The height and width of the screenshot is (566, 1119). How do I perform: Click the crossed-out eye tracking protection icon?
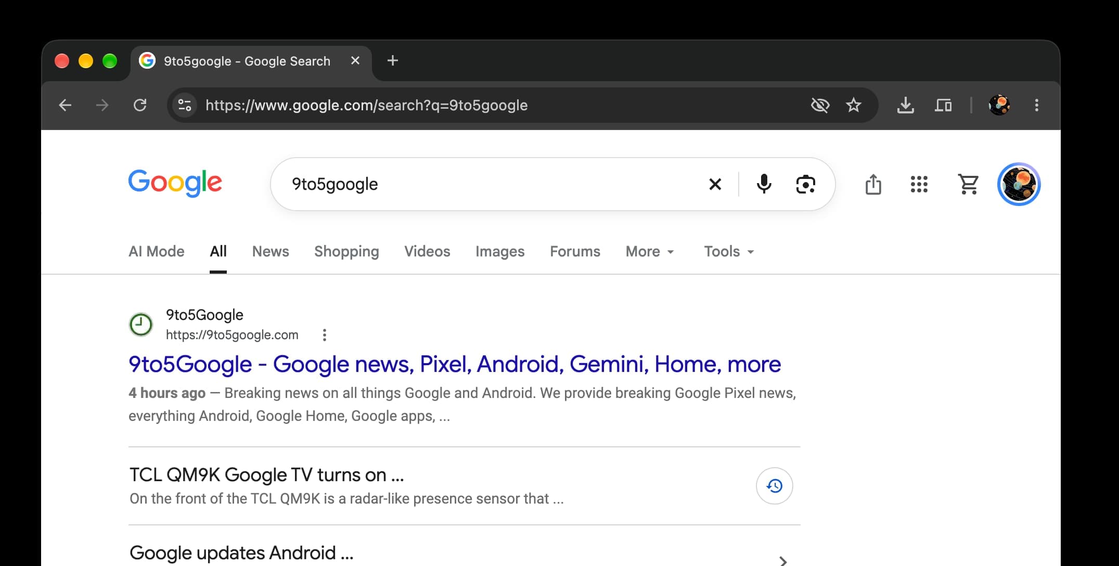(x=820, y=106)
